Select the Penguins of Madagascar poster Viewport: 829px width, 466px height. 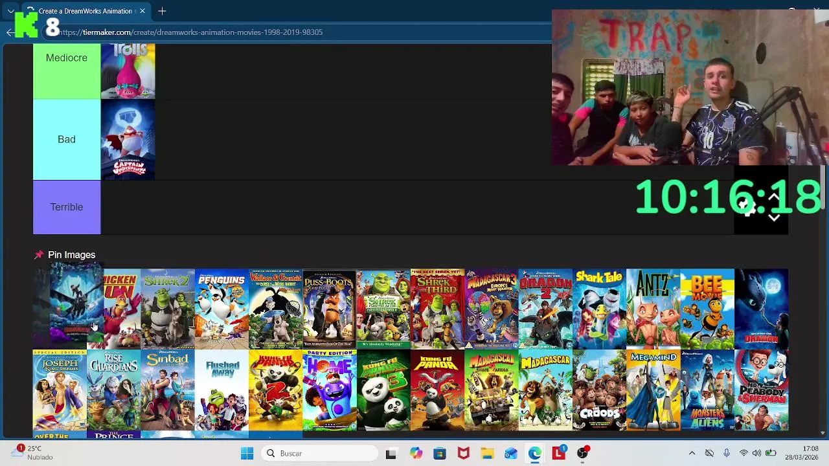point(221,309)
